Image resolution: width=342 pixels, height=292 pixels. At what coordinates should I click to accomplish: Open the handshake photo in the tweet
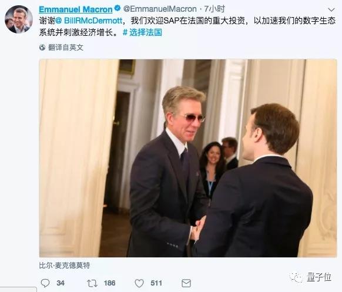pos(188,158)
